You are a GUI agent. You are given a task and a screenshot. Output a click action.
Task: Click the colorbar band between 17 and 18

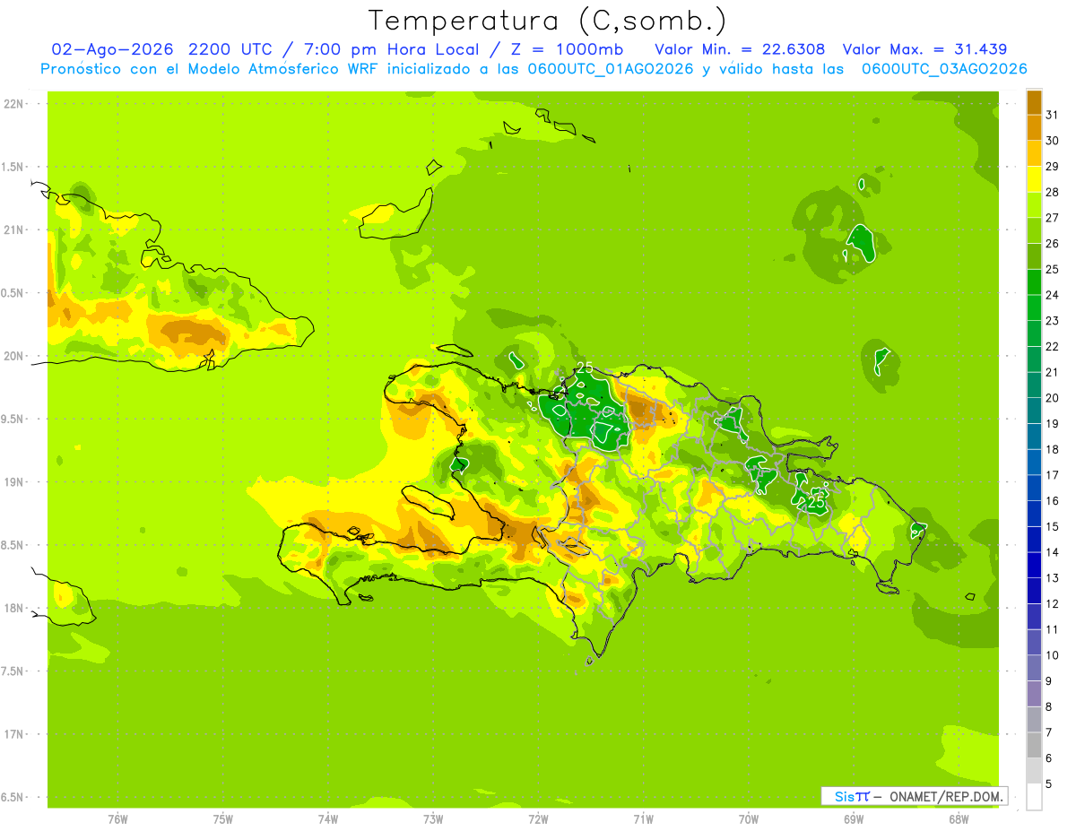tap(1034, 463)
